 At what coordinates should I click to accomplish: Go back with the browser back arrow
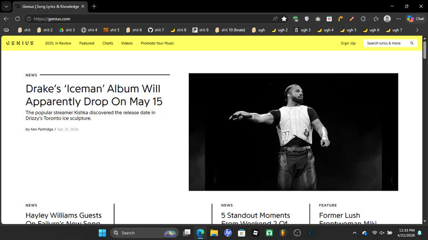tap(6, 19)
